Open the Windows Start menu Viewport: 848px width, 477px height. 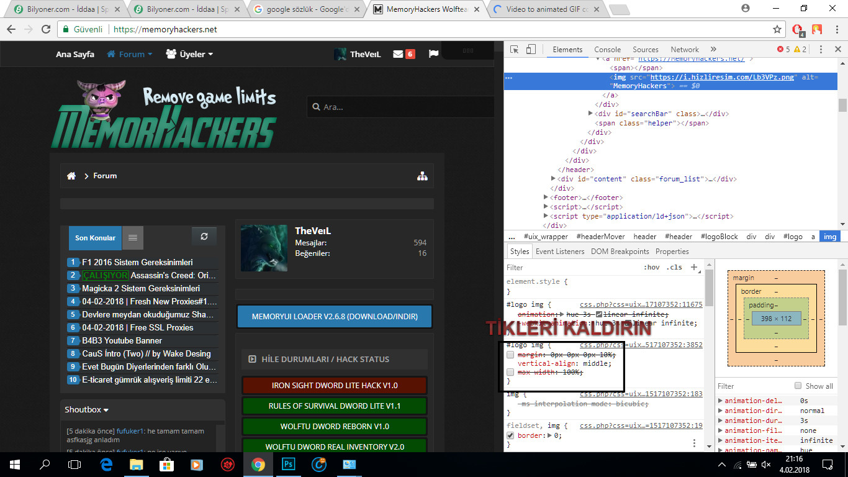[x=14, y=464]
